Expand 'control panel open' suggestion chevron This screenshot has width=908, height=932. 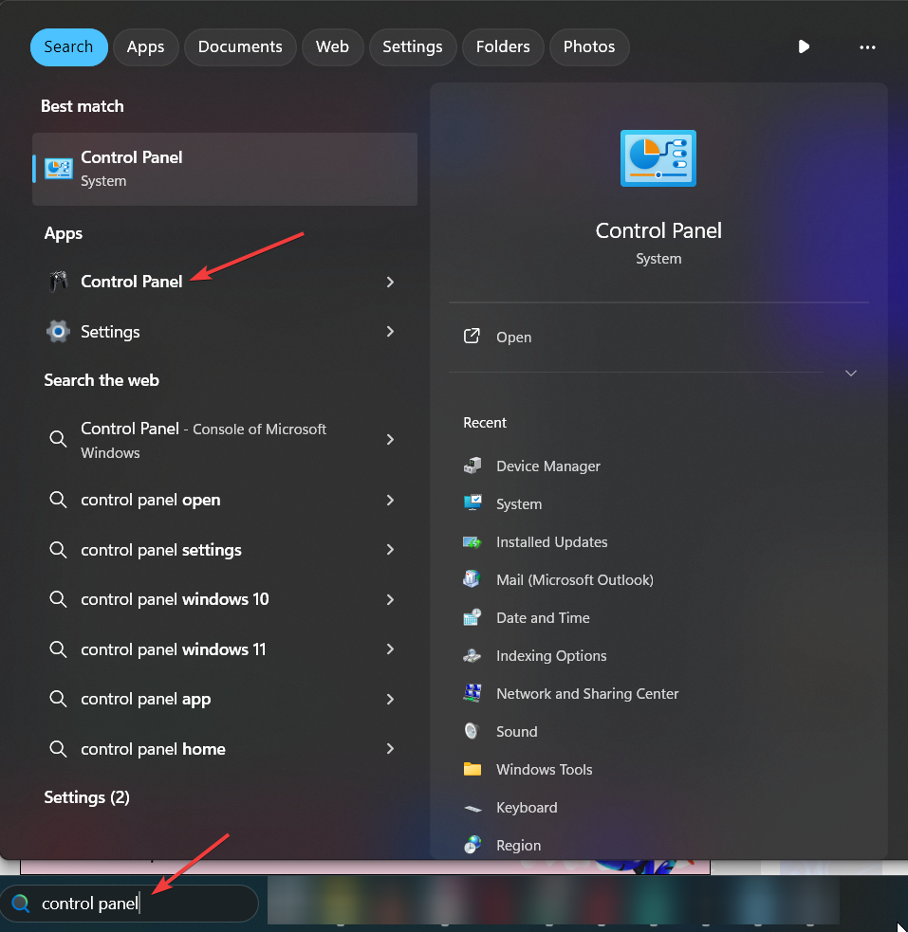390,500
